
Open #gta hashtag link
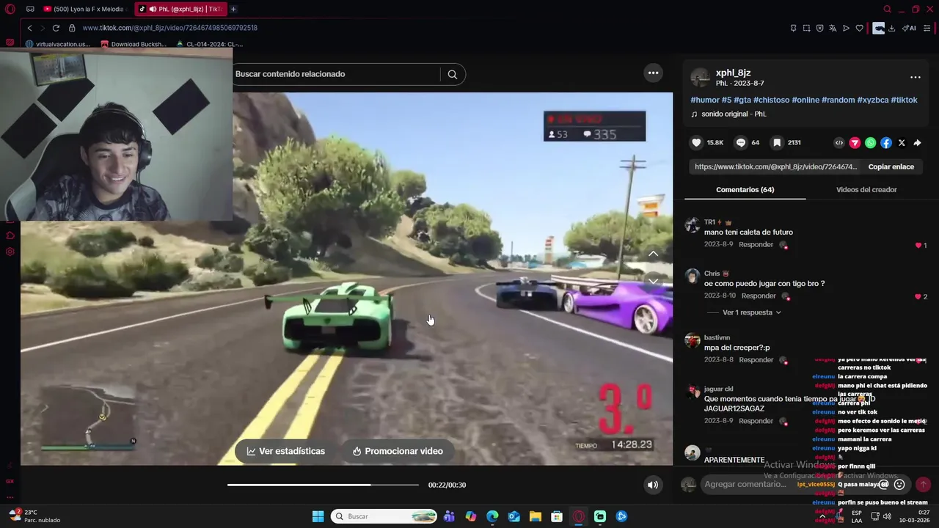coord(742,100)
